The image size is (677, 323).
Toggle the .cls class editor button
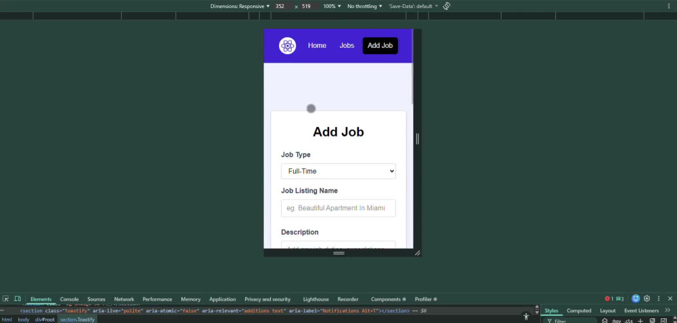tap(629, 321)
